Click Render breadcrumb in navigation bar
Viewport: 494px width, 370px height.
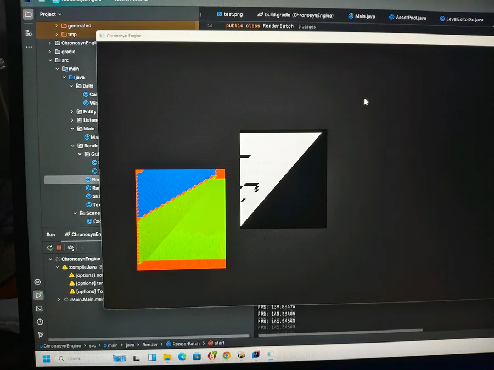150,345
